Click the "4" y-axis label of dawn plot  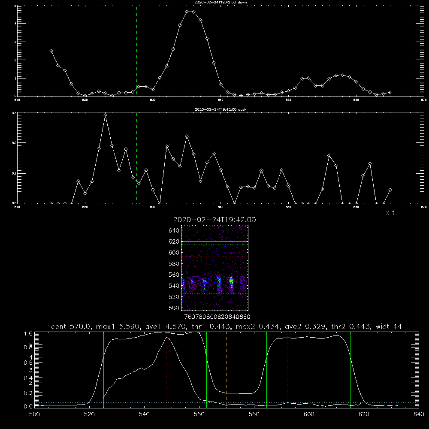(15, 24)
